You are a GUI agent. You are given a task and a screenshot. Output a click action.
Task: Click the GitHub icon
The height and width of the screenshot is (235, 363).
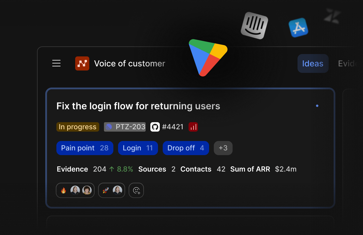155,127
